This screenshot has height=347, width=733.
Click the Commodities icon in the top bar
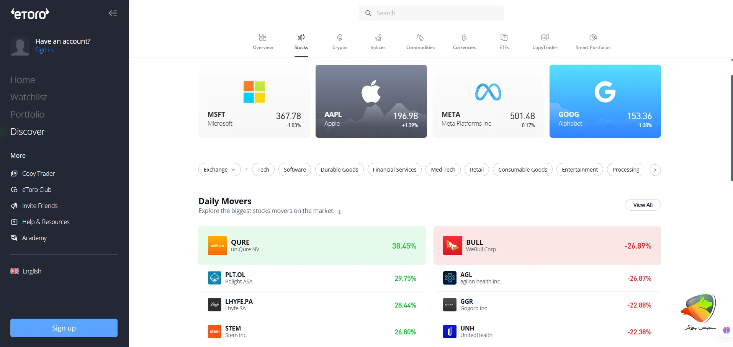pyautogui.click(x=420, y=37)
